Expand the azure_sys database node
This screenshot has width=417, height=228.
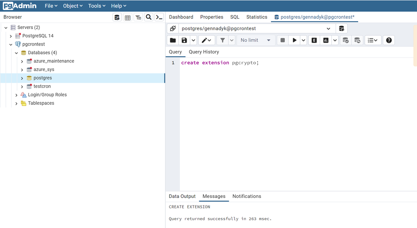coord(22,70)
